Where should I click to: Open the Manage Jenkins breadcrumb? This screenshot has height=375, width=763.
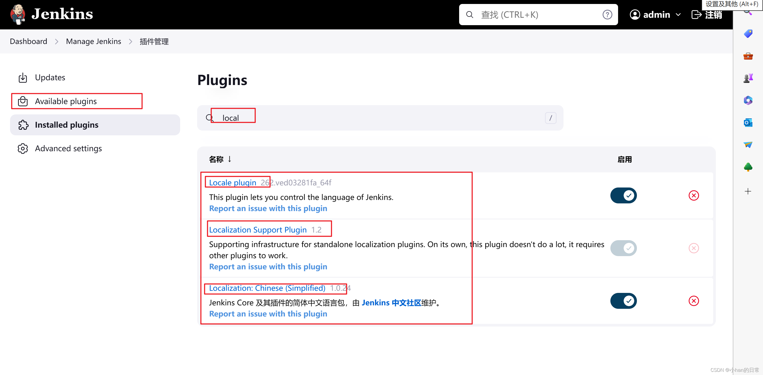click(93, 41)
